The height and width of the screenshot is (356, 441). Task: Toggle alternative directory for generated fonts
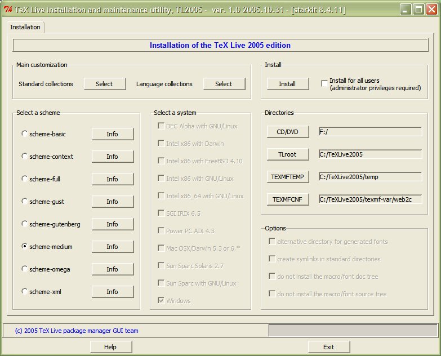(272, 241)
